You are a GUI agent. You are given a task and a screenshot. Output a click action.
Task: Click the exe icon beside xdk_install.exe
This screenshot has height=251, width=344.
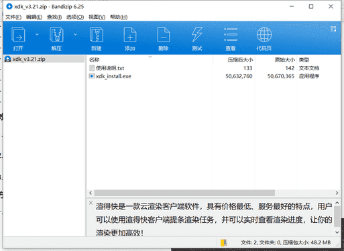(x=92, y=76)
